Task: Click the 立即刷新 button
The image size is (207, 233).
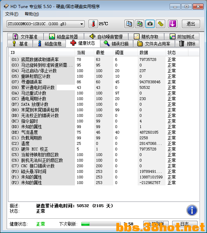Action: [x=156, y=224]
